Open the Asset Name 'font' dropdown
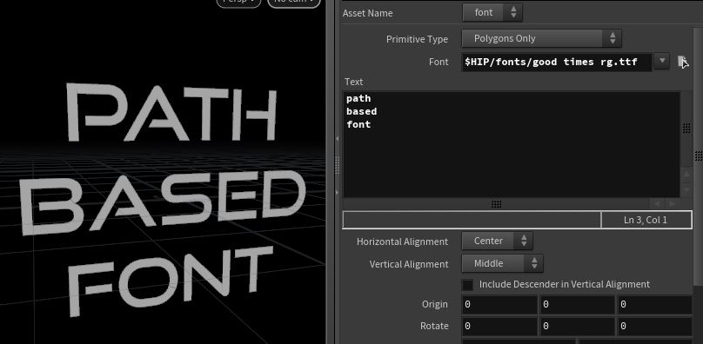The height and width of the screenshot is (344, 703). pos(492,12)
